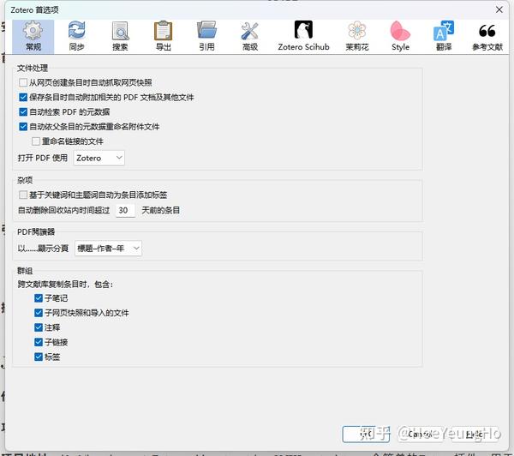Open the Zotero Scihub plugin pane

(x=303, y=36)
